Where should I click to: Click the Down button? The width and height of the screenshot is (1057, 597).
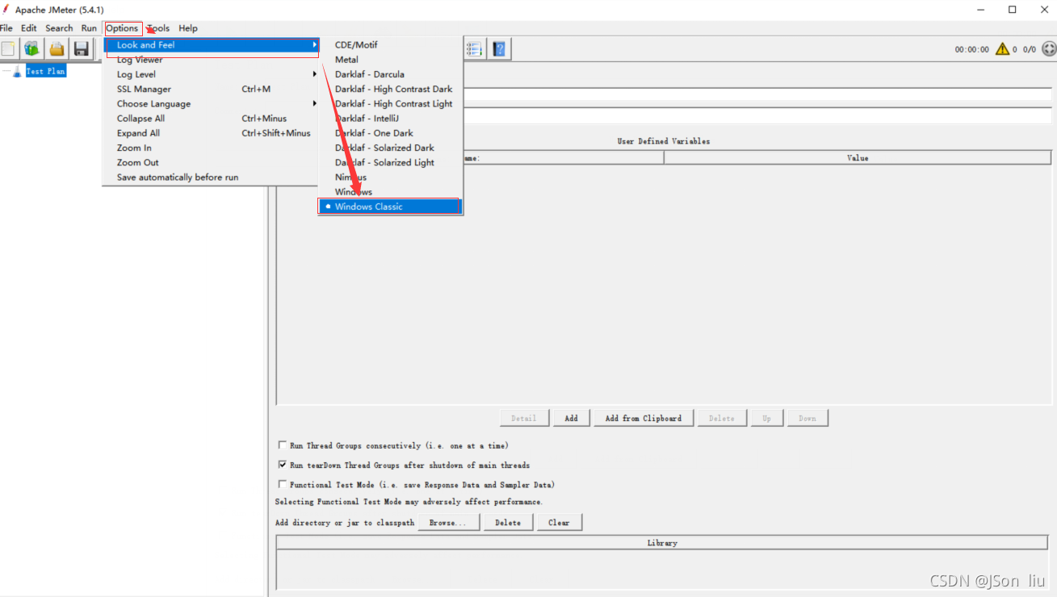pyautogui.click(x=807, y=418)
